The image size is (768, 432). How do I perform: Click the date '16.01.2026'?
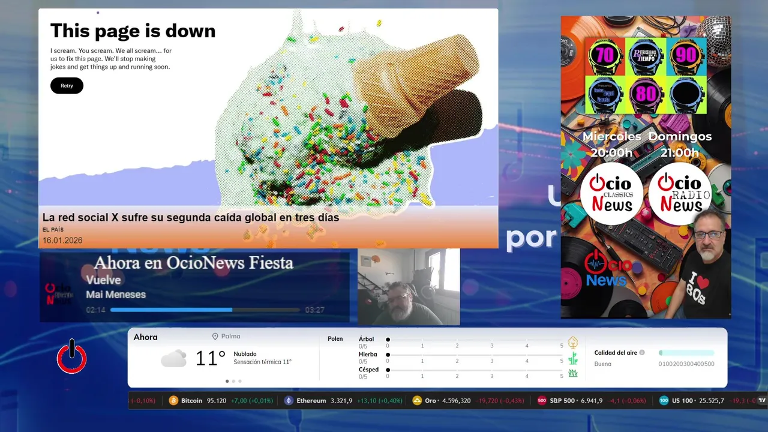(62, 241)
